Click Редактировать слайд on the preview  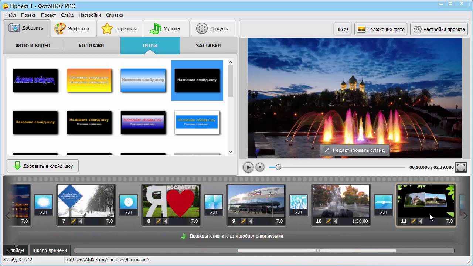point(354,150)
